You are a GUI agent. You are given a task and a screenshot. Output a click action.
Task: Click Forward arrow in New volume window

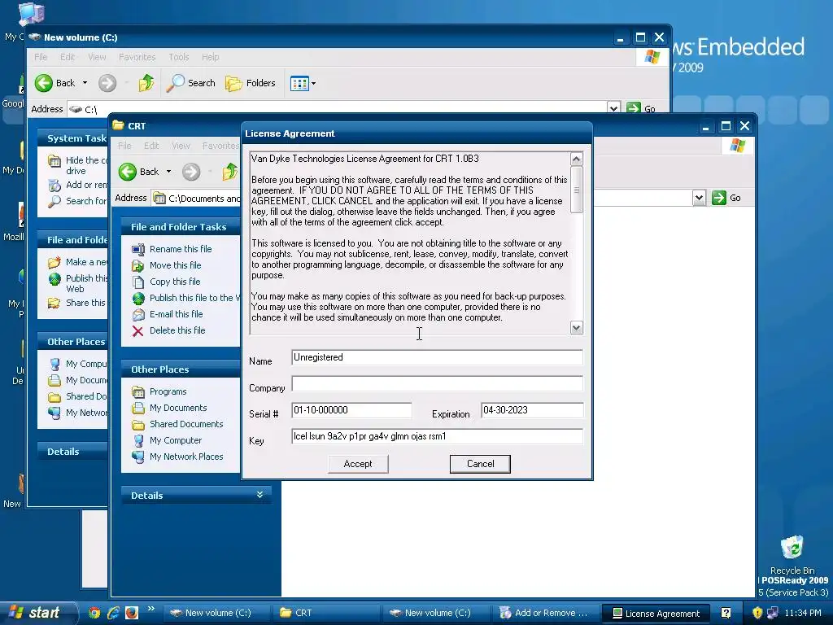pyautogui.click(x=107, y=83)
